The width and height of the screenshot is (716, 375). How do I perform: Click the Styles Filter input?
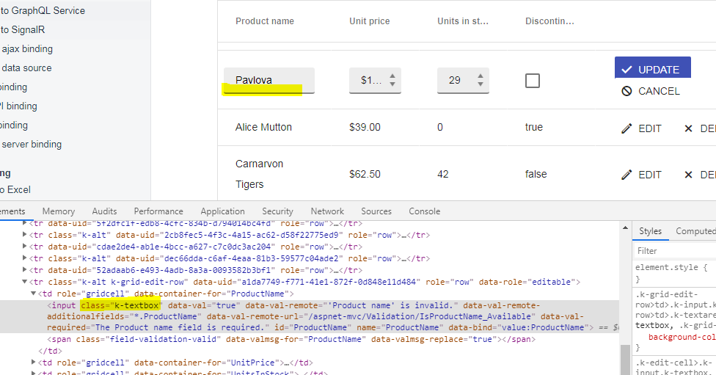[675, 251]
